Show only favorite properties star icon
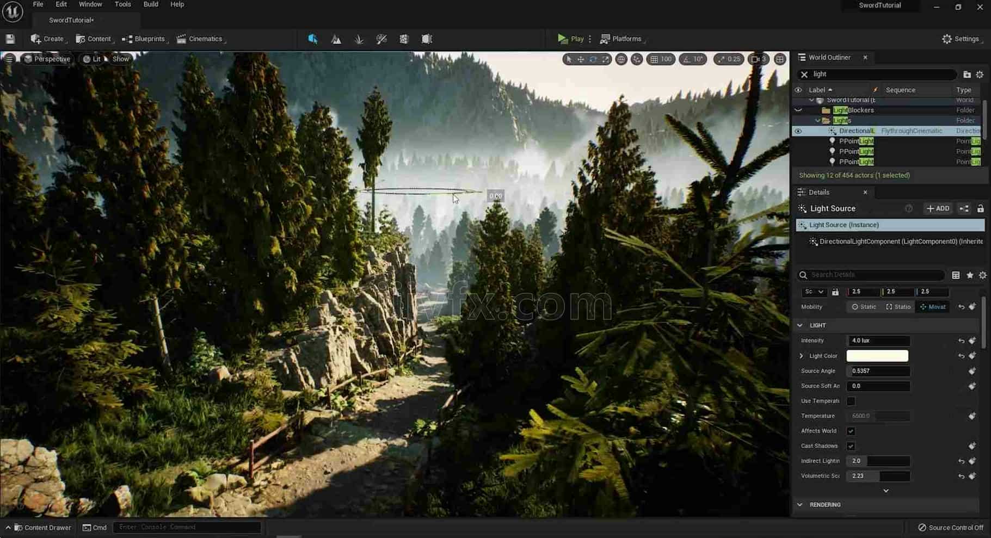 pos(970,275)
